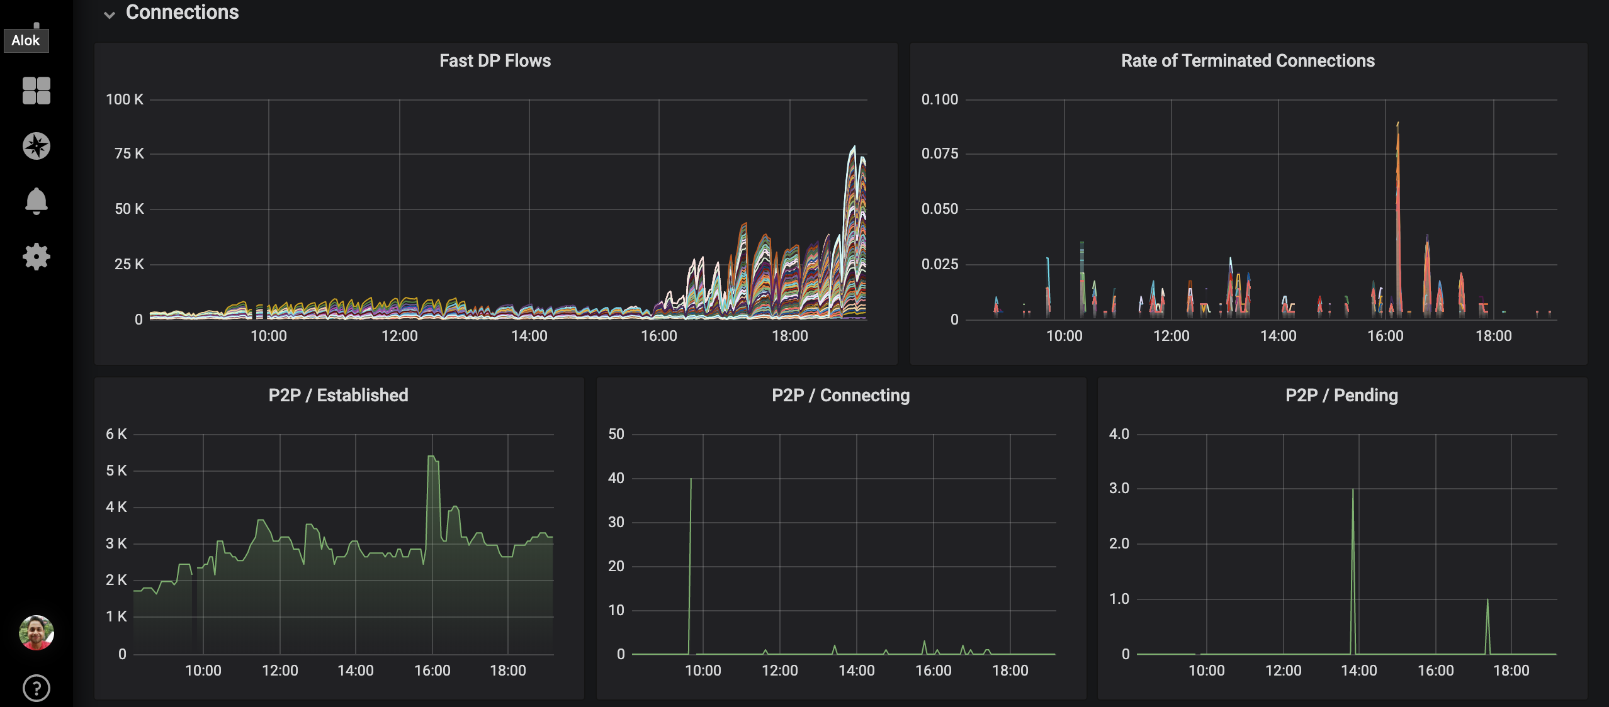The image size is (1609, 707).
Task: Click the Connections row title
Action: [x=182, y=13]
